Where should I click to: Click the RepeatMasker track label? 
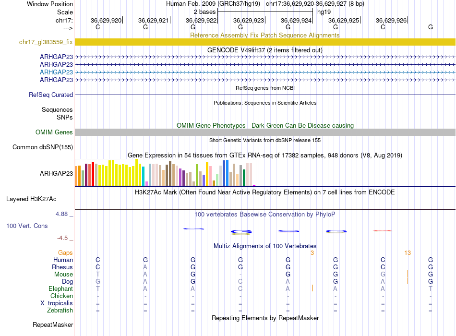53,324
